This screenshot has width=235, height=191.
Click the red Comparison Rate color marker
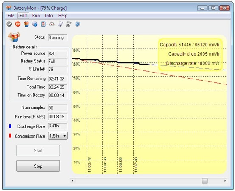(x=10, y=135)
